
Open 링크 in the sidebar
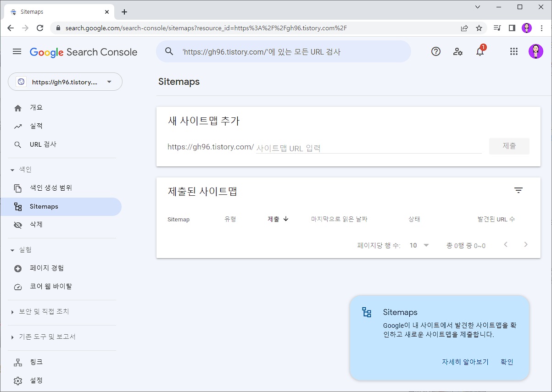pos(61,362)
